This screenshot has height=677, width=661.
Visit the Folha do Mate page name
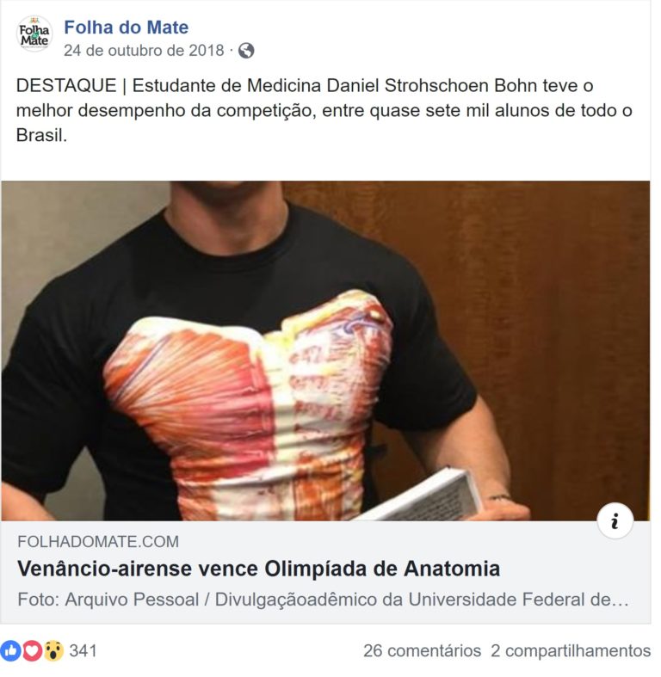[127, 28]
